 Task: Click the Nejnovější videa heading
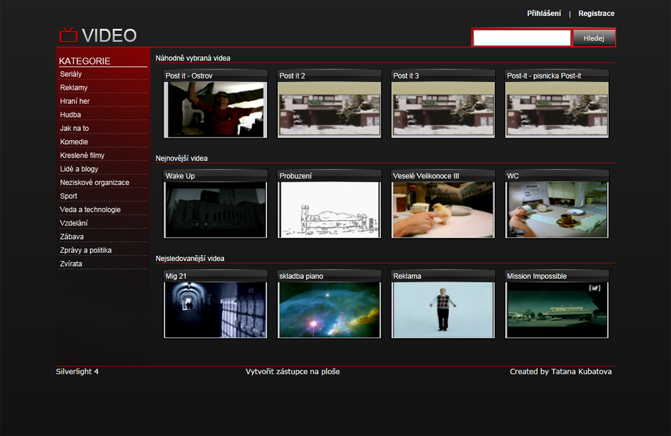181,158
